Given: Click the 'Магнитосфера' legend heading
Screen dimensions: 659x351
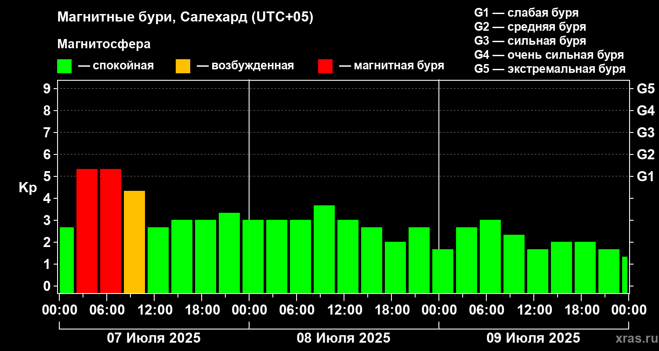Looking at the screenshot, I should pyautogui.click(x=104, y=44).
